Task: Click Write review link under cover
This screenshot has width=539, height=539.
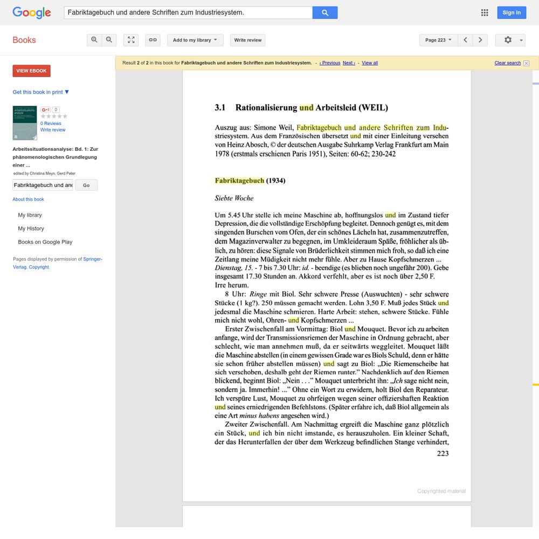Action: 53,130
